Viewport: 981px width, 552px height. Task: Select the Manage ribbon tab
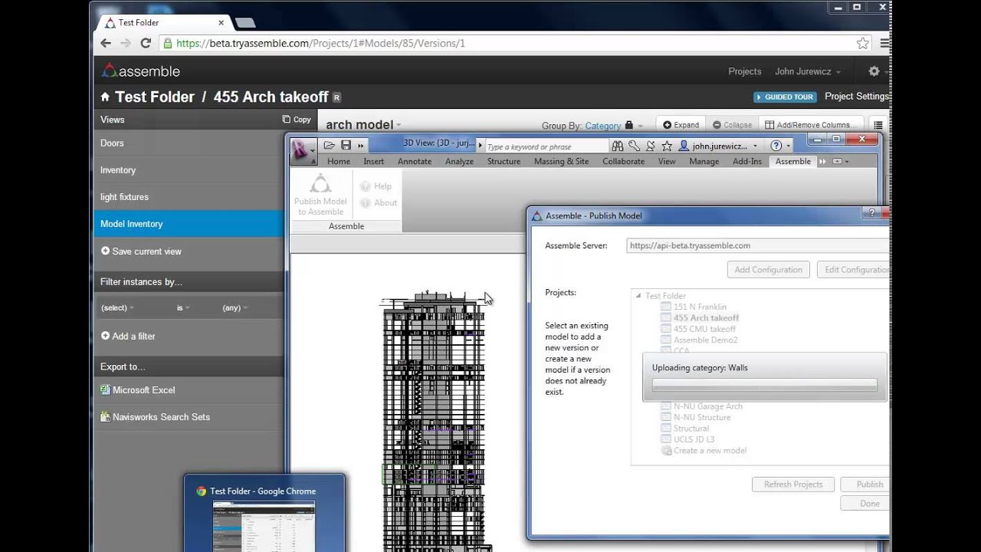704,162
